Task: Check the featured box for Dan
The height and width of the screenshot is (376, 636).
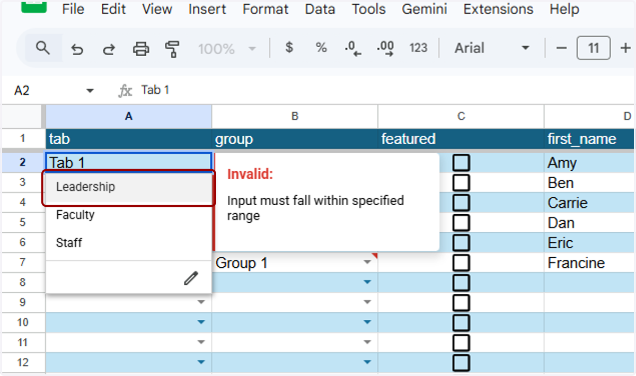Action: tap(461, 223)
